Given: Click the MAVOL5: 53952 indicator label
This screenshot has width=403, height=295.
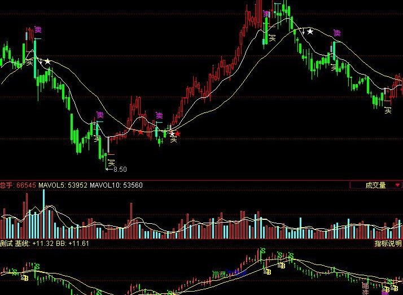Looking at the screenshot, I should click(63, 185).
